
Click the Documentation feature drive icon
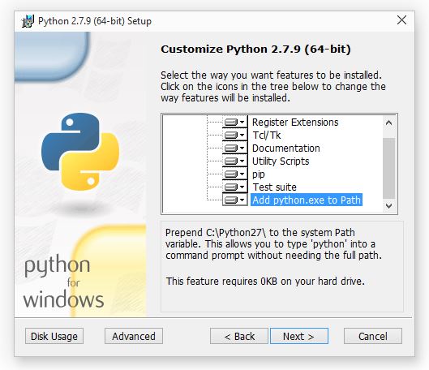click(x=234, y=148)
